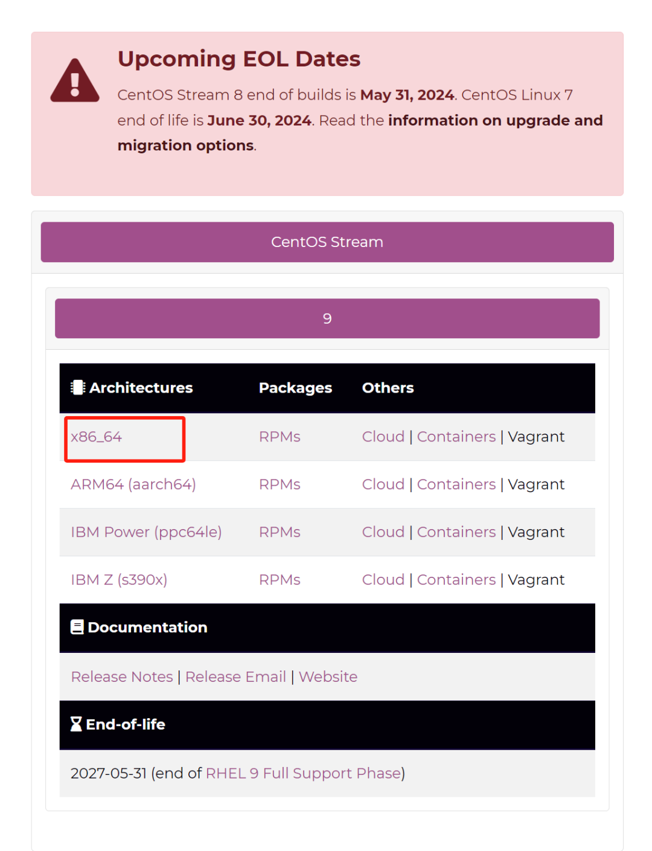Open Containers link in IBM Power row
The height and width of the screenshot is (851, 652).
coord(456,532)
